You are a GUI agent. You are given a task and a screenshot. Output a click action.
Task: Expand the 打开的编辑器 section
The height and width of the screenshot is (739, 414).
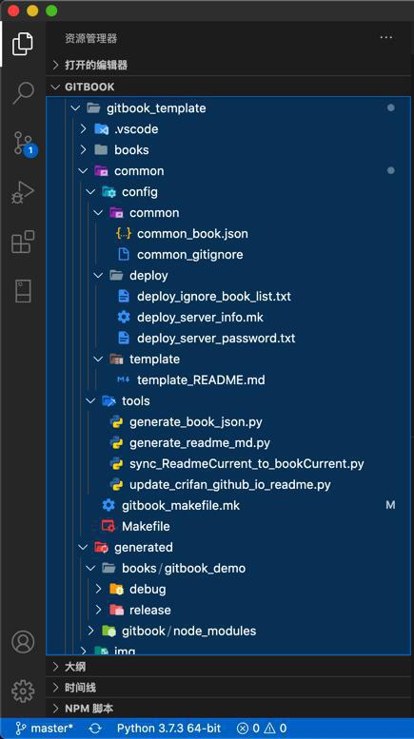pyautogui.click(x=229, y=65)
